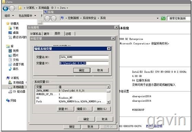
Task: Open 组织 dropdown menu
Action: (9, 16)
